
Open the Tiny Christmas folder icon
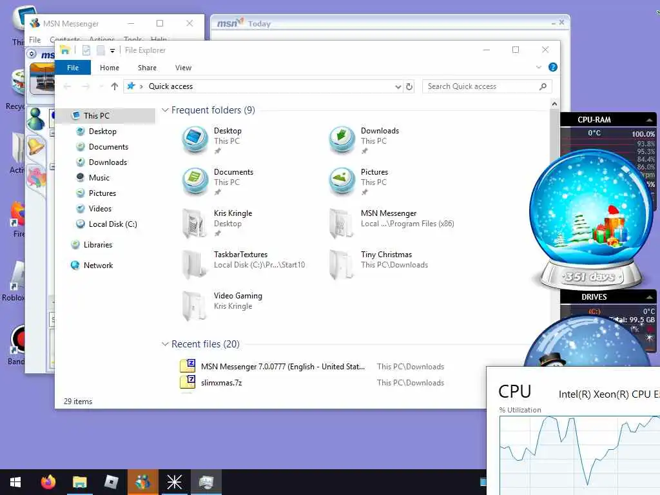click(x=342, y=264)
